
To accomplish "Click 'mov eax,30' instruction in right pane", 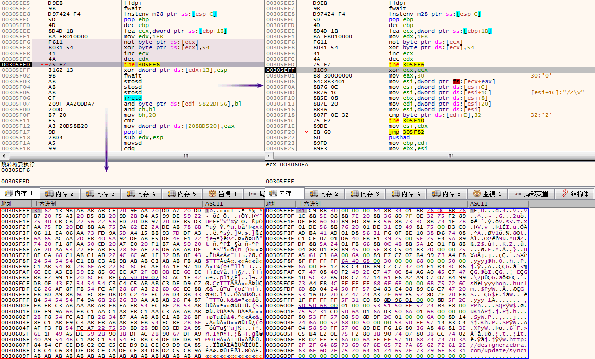I will click(x=406, y=76).
